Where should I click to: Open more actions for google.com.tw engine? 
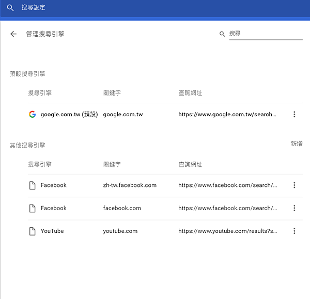(294, 114)
